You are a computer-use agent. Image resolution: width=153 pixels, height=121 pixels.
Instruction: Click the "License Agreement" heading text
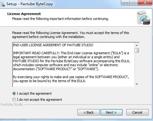(x=24, y=14)
